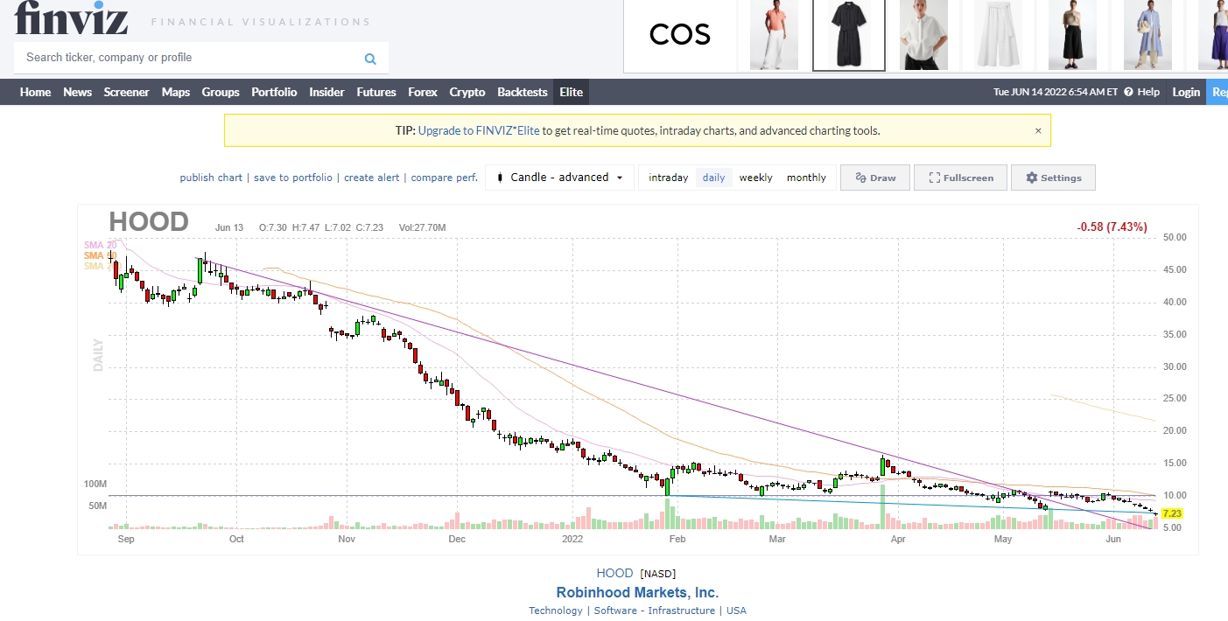Click the USA country link
The height and width of the screenshot is (621, 1228).
(x=736, y=611)
